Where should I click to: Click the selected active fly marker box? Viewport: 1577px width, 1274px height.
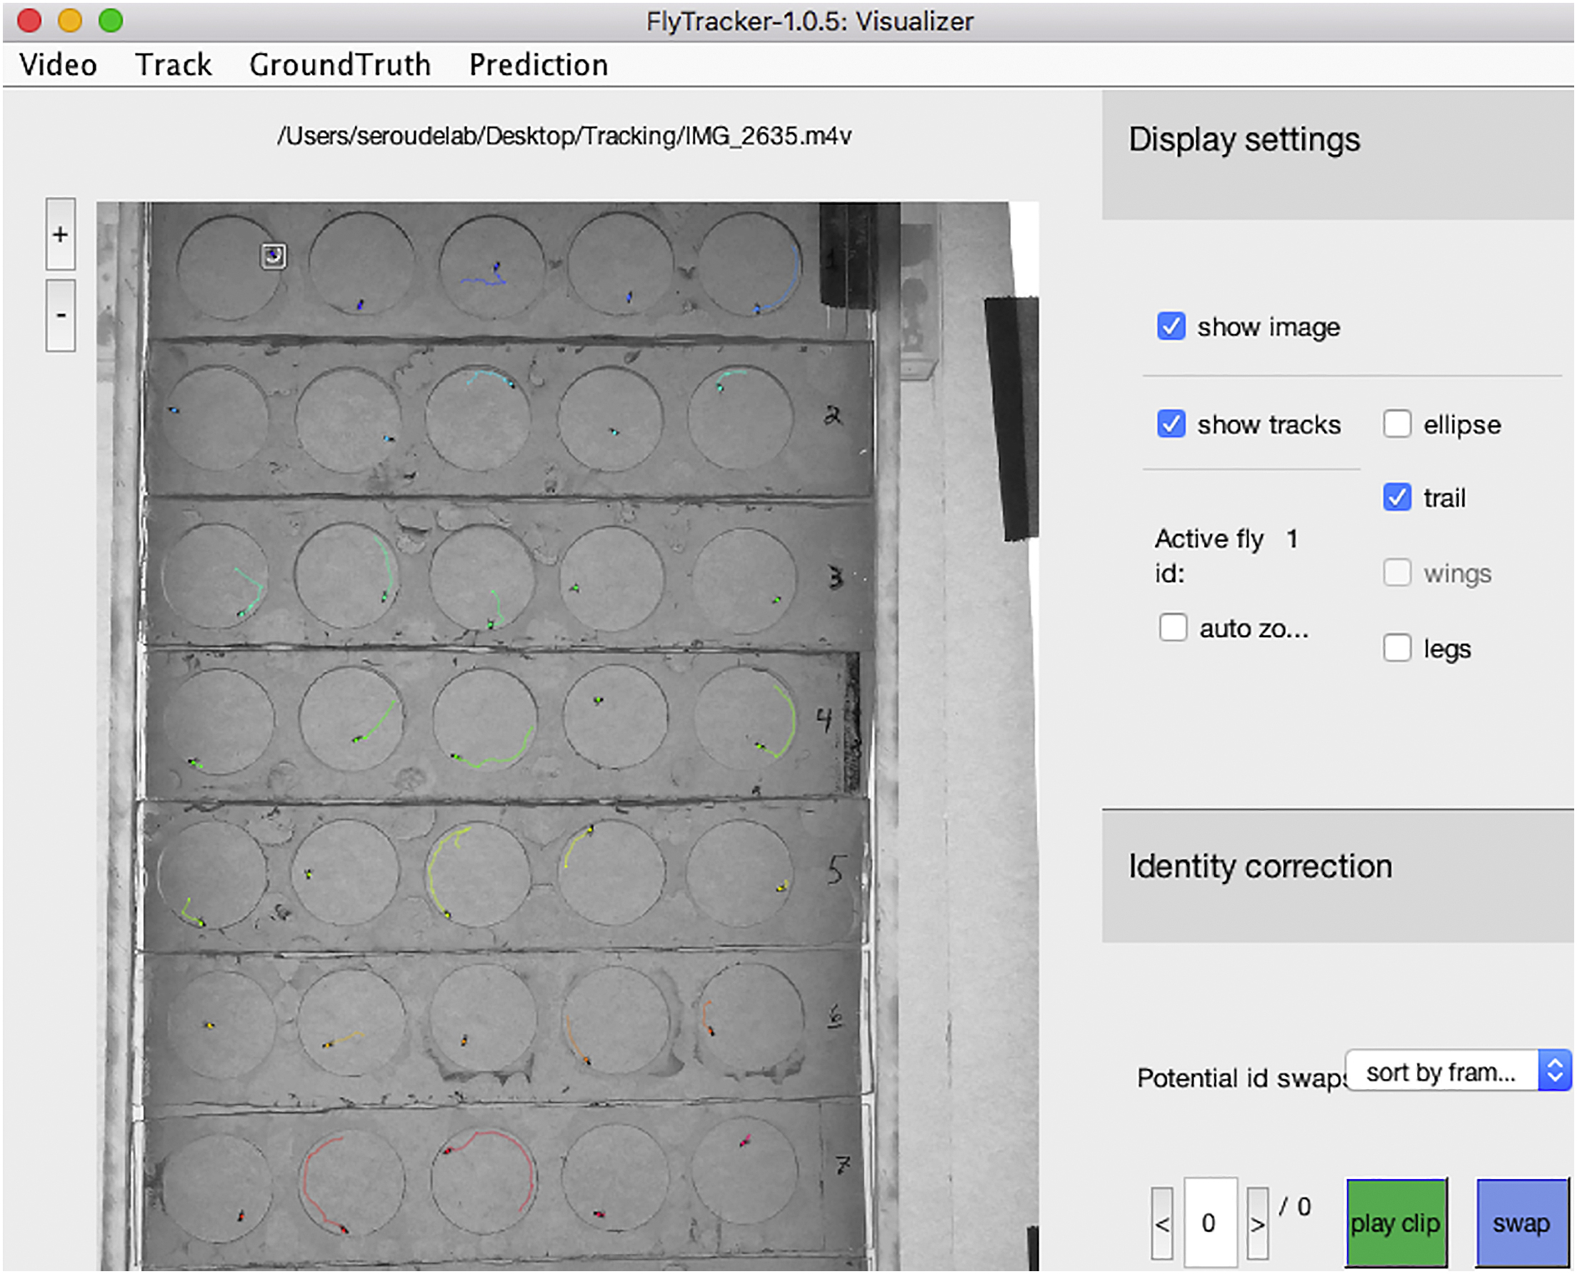(274, 256)
